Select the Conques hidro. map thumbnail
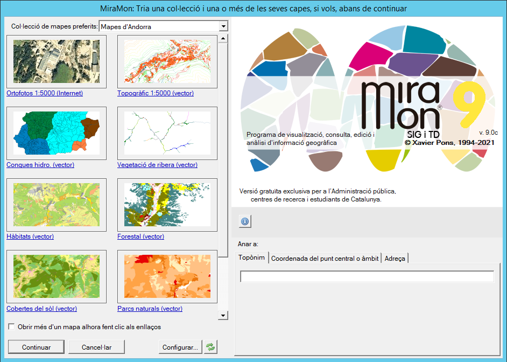The width and height of the screenshot is (507, 362). 57,133
